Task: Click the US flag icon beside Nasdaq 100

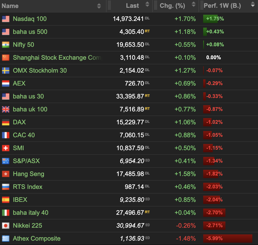Action: 6,19
